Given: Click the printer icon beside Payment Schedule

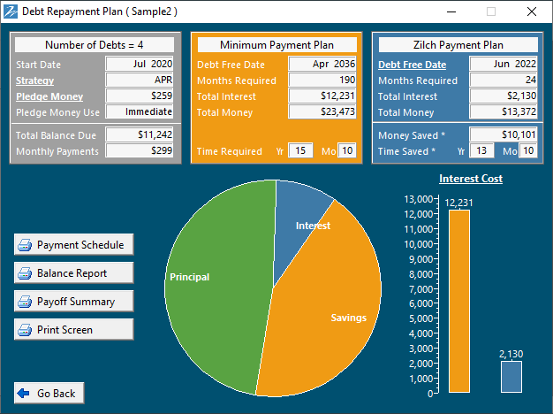Looking at the screenshot, I should (26, 245).
